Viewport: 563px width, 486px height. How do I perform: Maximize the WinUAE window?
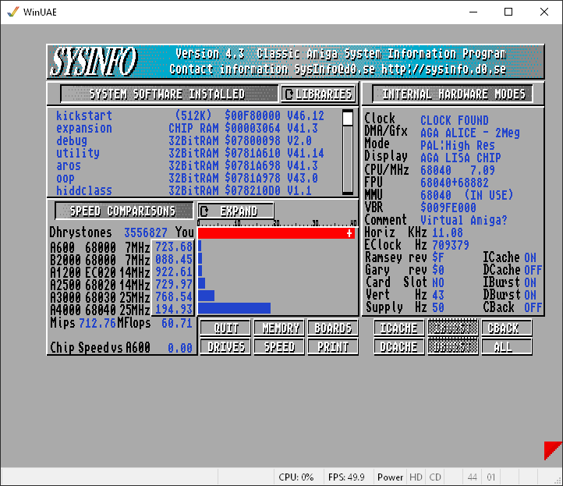[x=508, y=12]
